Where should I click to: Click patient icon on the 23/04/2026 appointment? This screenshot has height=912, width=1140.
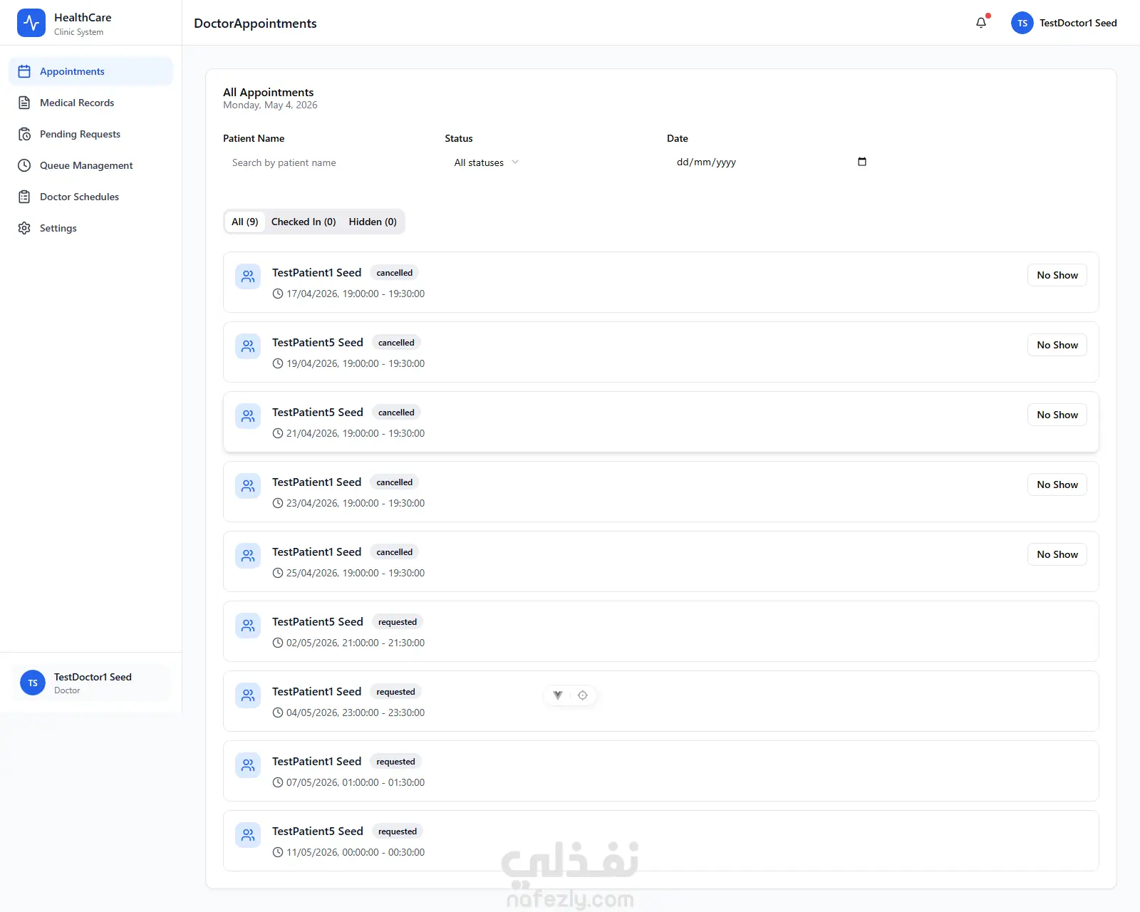pyautogui.click(x=248, y=486)
